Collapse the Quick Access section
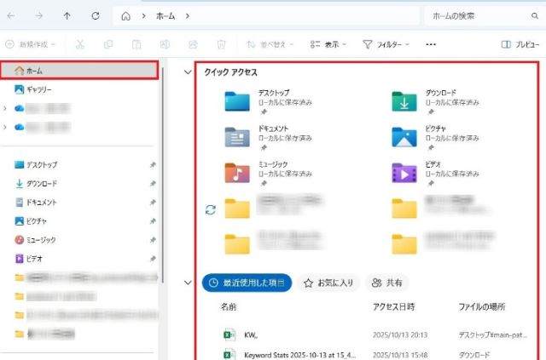 pos(189,72)
